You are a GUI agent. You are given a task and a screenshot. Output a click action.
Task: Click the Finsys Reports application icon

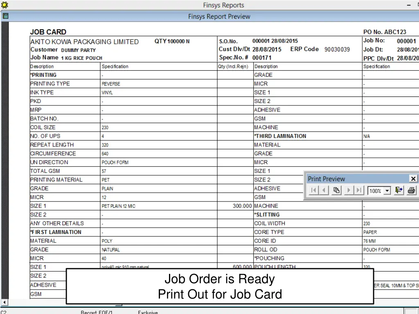point(5,5)
